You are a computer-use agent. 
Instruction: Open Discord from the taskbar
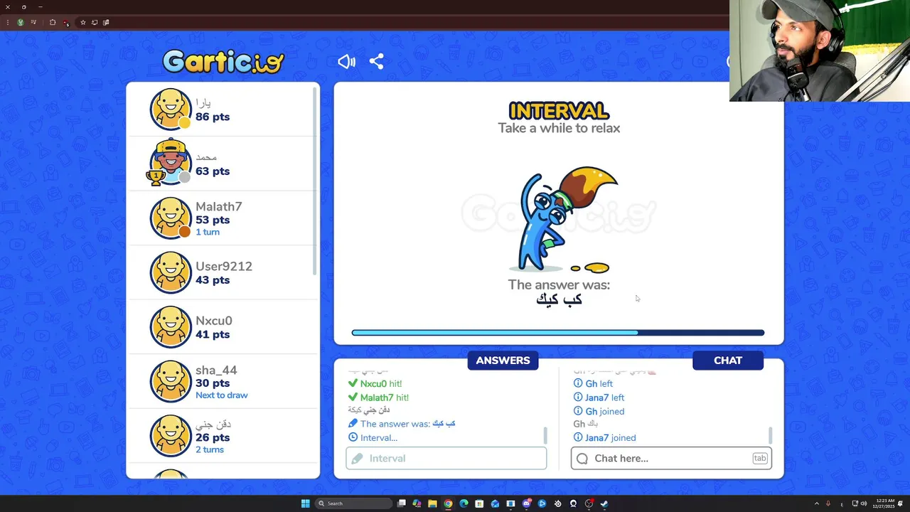pos(526,503)
